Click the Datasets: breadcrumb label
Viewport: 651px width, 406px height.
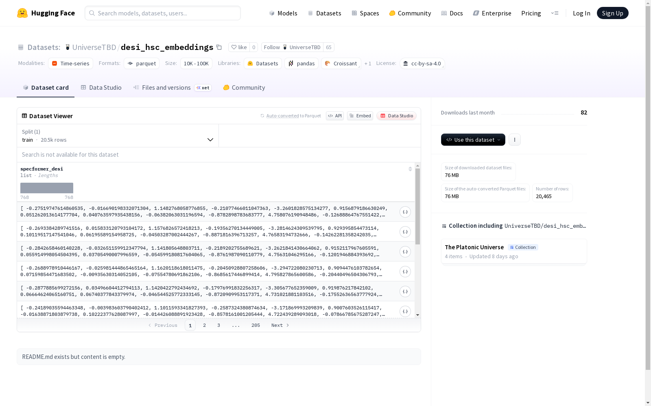[x=44, y=48]
